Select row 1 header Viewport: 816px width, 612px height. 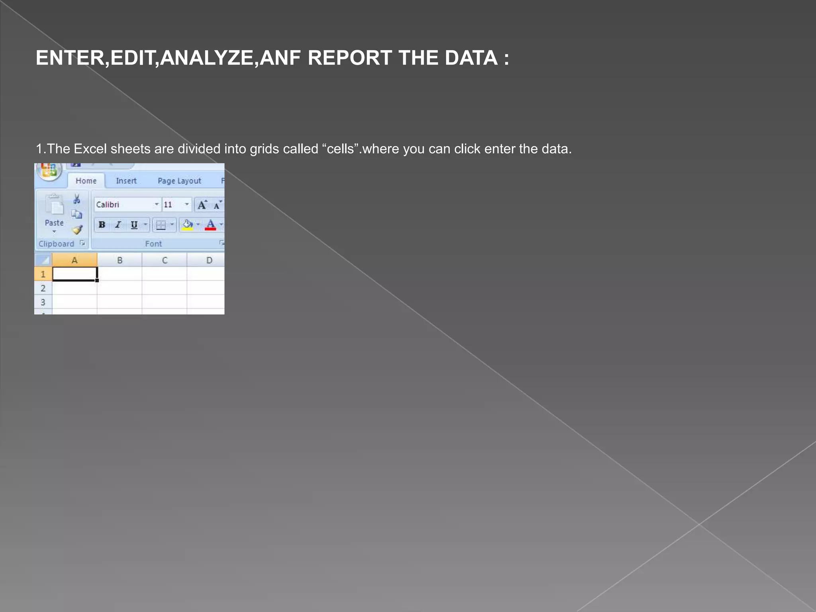tap(43, 274)
